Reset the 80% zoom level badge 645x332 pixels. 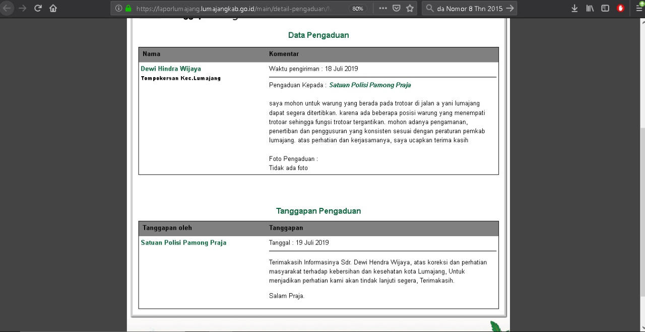click(358, 9)
